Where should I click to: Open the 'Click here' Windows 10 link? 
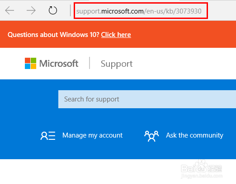tap(116, 35)
